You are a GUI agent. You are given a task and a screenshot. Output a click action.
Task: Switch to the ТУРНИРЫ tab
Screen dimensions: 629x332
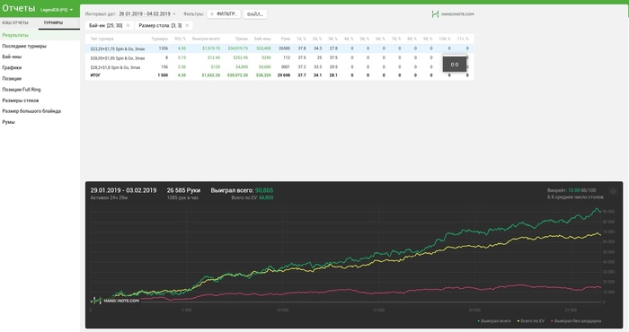pyautogui.click(x=53, y=22)
